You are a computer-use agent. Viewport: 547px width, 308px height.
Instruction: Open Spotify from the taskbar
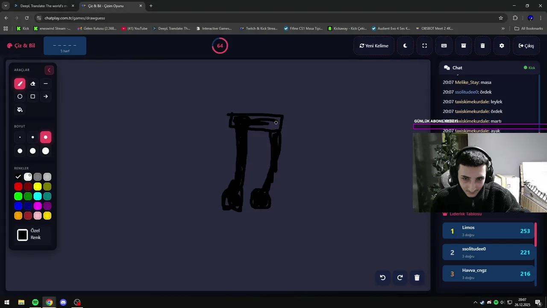pyautogui.click(x=35, y=302)
